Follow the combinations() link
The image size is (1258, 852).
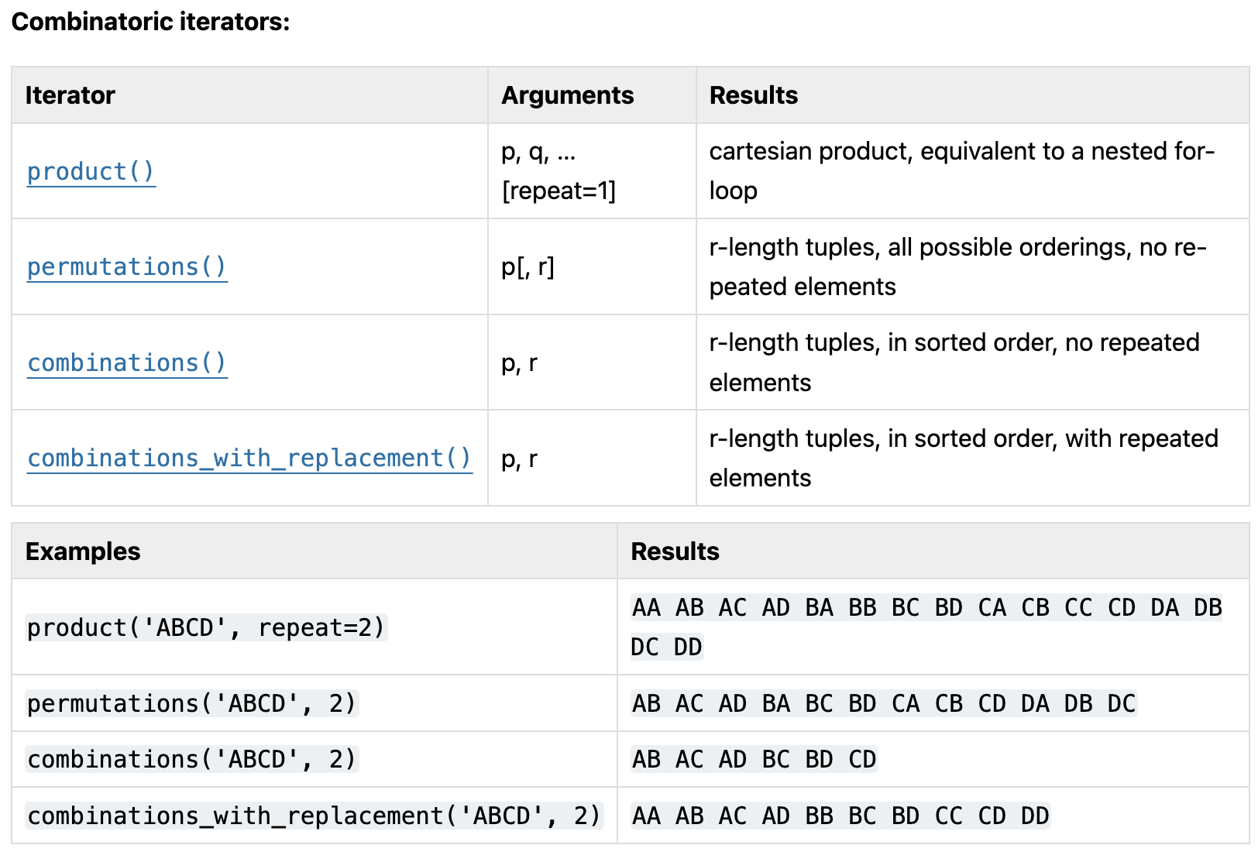127,362
